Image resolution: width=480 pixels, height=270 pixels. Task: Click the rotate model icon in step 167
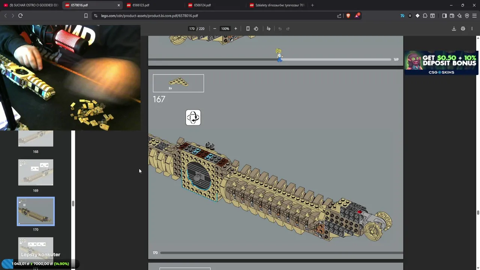(193, 118)
